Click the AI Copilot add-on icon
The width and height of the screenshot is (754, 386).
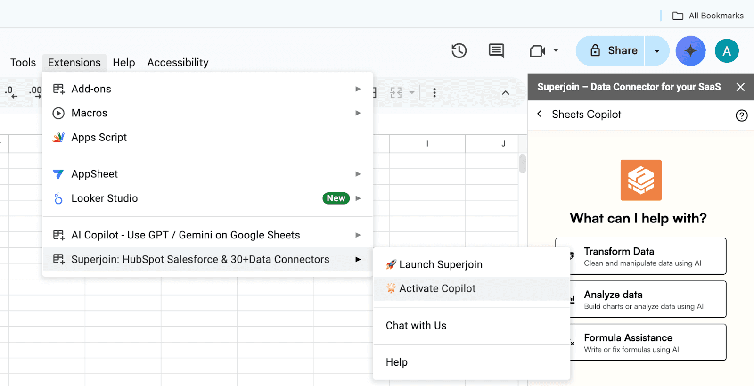pos(58,235)
